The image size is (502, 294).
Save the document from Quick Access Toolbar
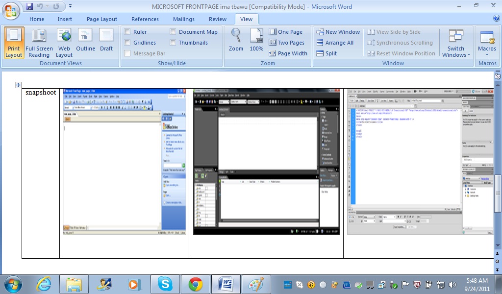(29, 6)
